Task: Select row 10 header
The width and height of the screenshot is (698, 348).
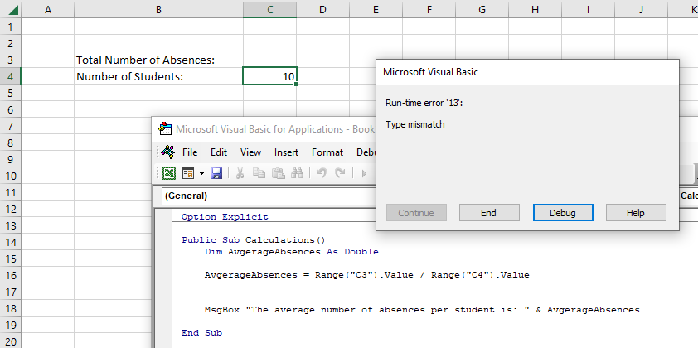Action: 11,176
